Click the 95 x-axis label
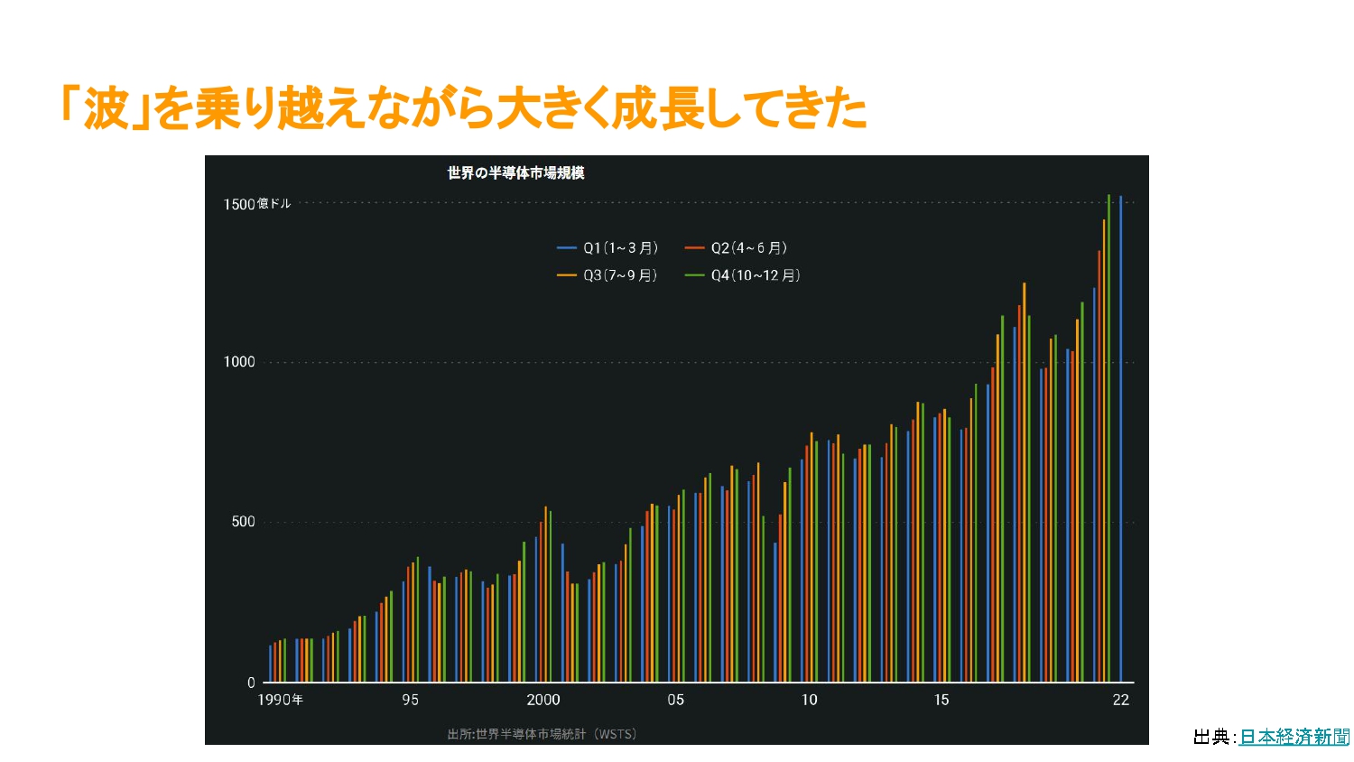 point(411,700)
